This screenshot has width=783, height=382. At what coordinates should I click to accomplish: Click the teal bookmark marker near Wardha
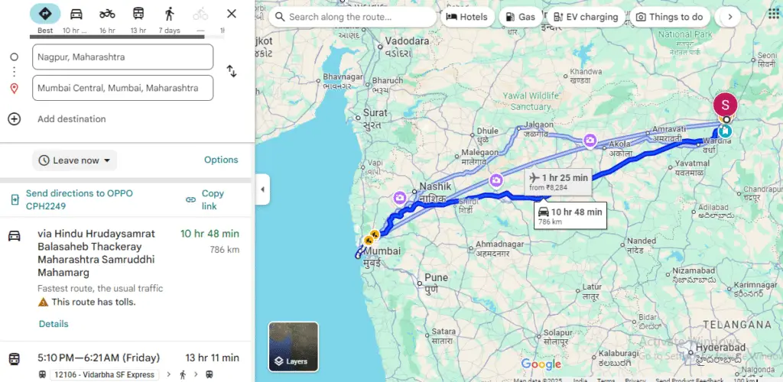point(725,131)
